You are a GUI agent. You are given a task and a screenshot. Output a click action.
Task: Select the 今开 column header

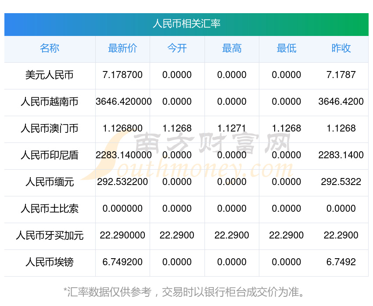[x=177, y=48]
